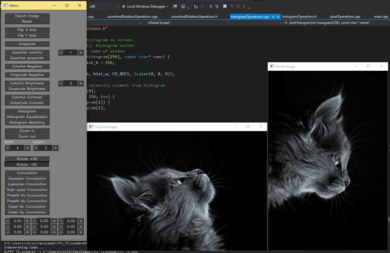Click Flip X Axis button
The width and height of the screenshot is (390, 253).
click(27, 30)
